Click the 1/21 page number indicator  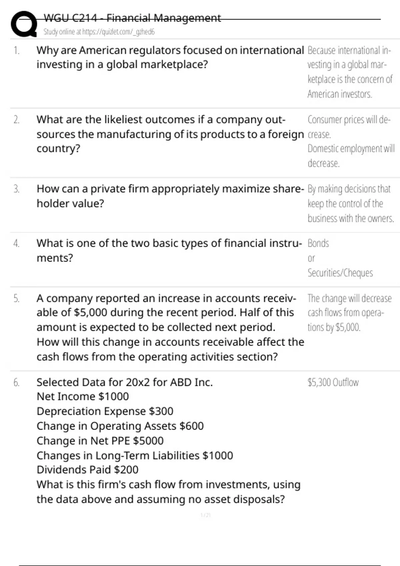click(206, 515)
